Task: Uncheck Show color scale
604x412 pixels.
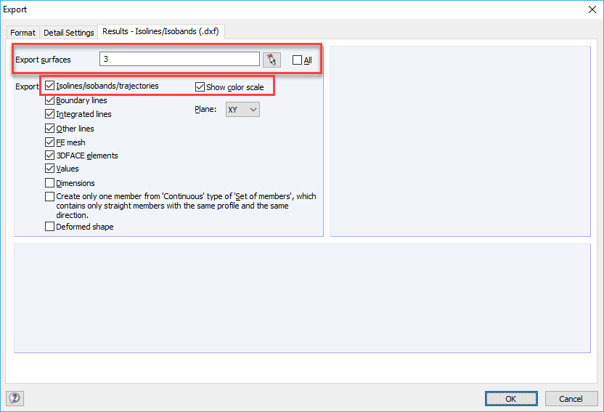Action: [x=200, y=87]
